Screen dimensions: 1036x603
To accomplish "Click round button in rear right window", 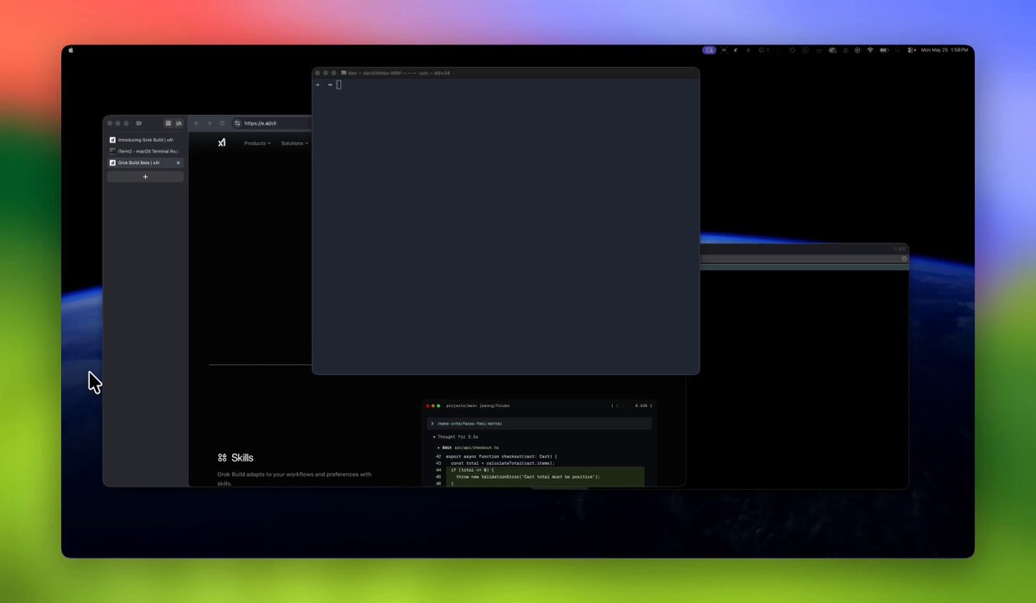I will tap(904, 259).
